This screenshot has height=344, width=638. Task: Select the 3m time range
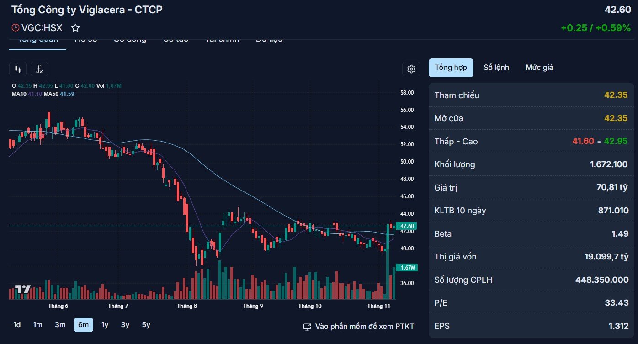click(x=60, y=325)
